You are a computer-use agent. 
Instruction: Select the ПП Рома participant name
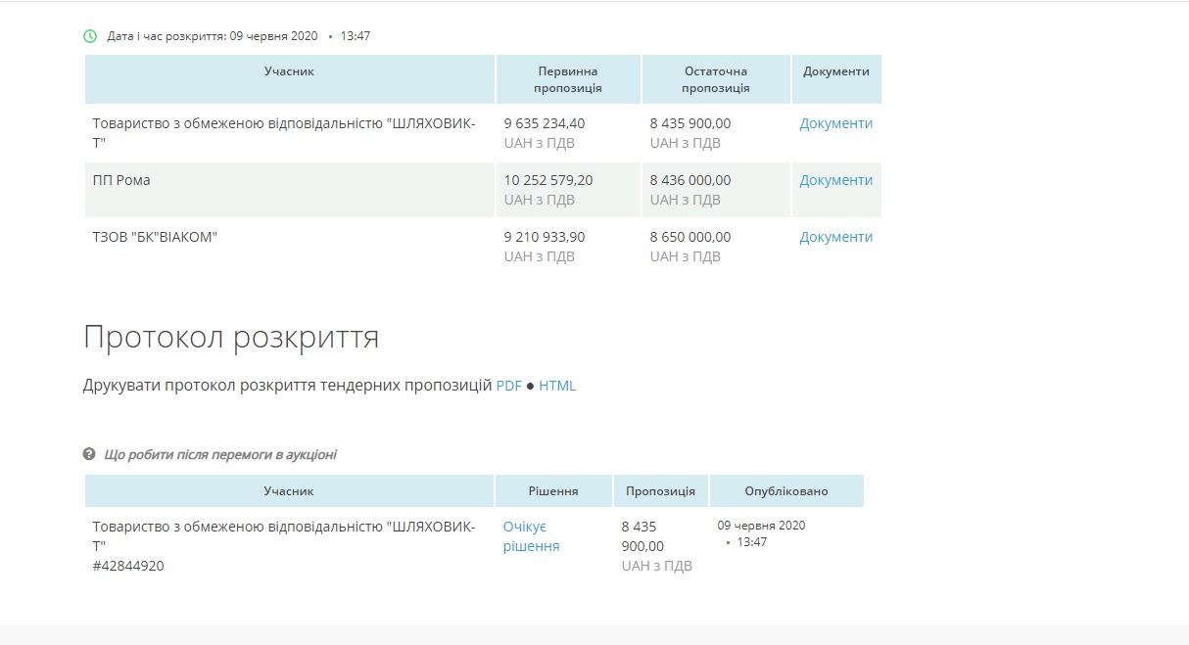click(121, 180)
